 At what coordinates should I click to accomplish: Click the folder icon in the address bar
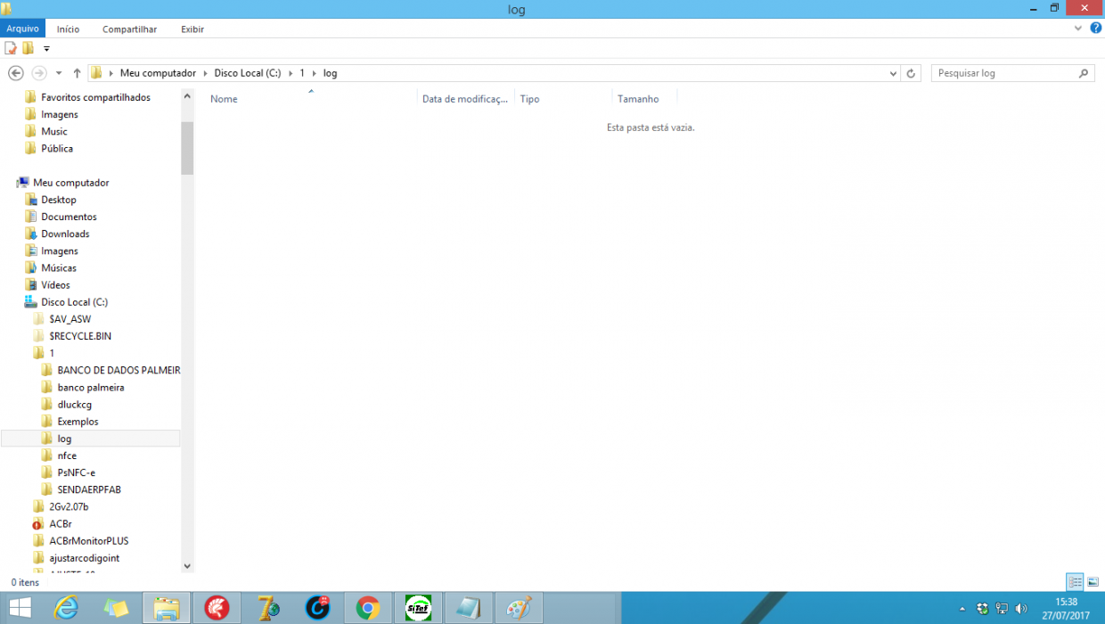point(96,73)
